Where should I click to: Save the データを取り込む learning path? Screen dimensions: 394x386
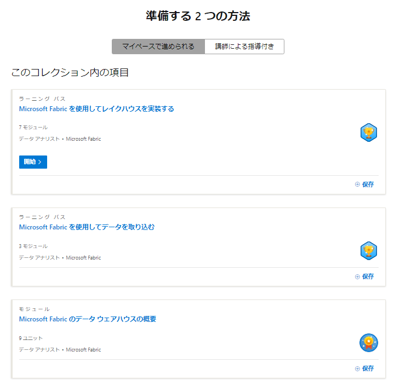tap(364, 276)
